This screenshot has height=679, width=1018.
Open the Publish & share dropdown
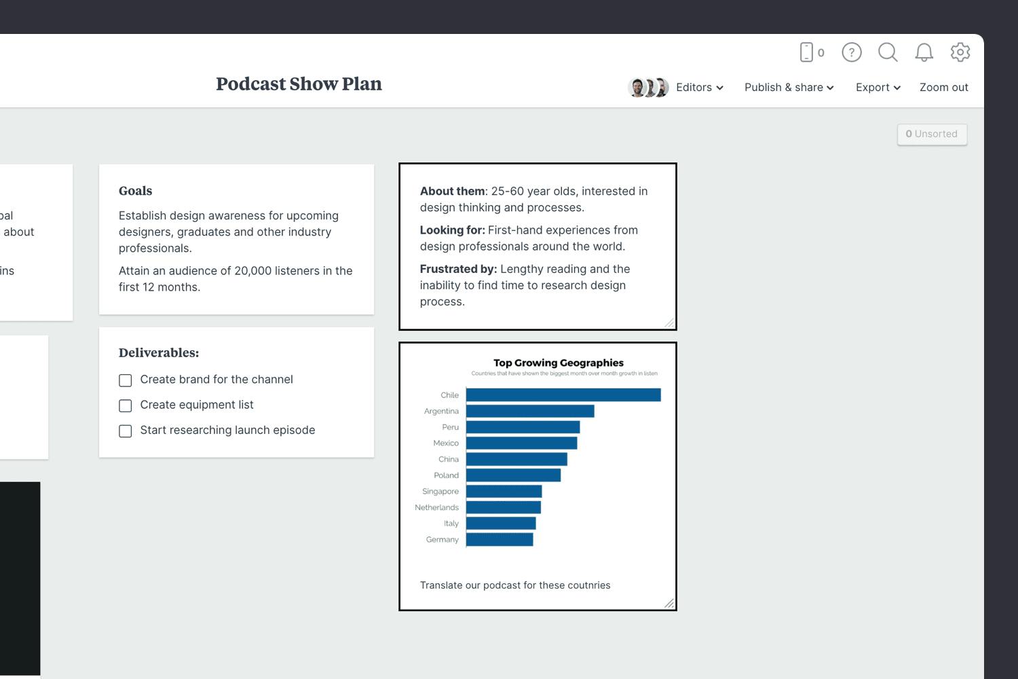(789, 88)
